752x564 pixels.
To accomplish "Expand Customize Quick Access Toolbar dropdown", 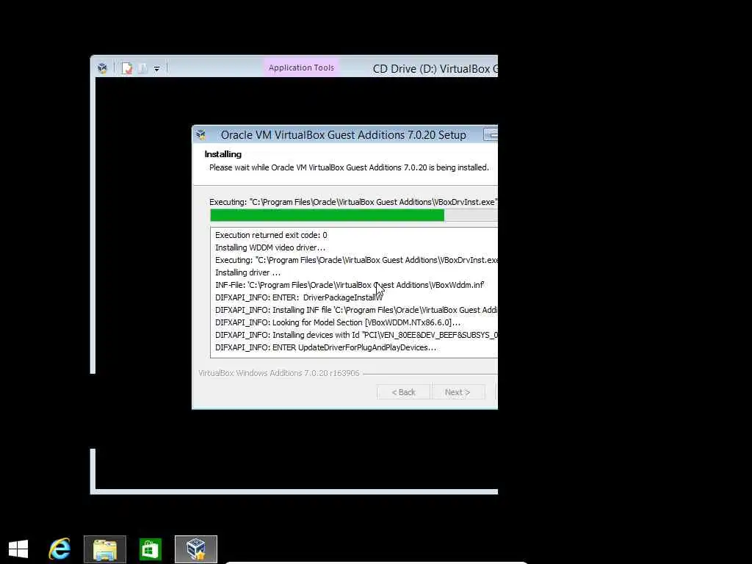I will pos(156,68).
